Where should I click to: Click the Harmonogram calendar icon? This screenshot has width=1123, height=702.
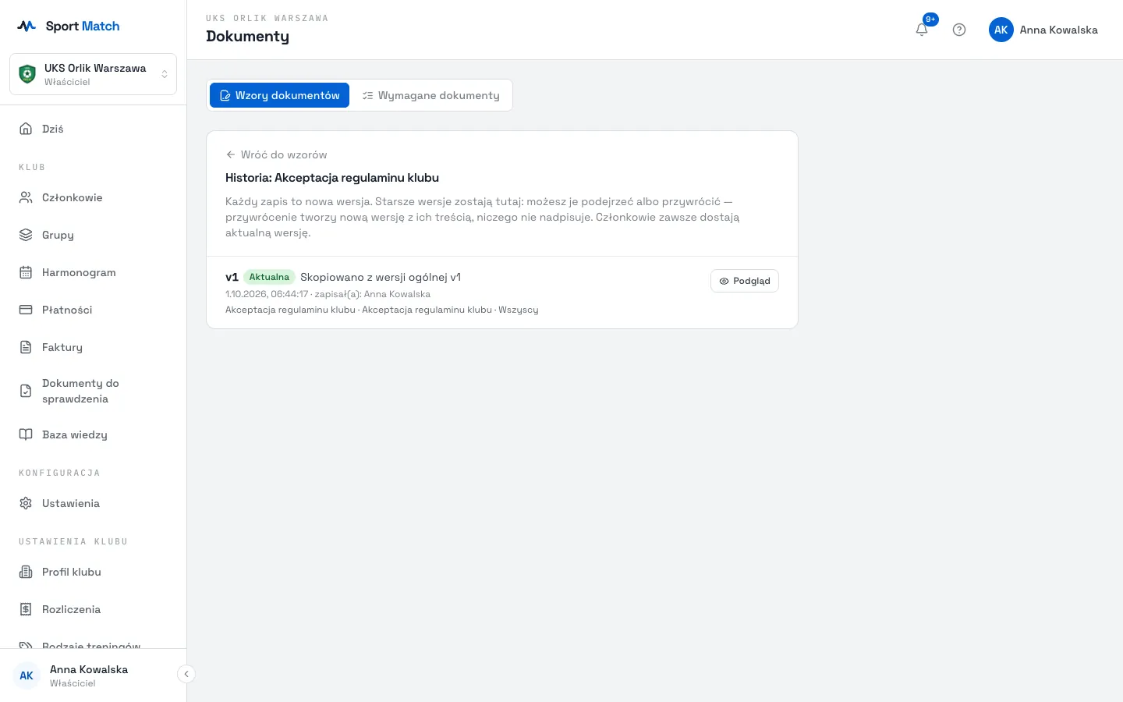tap(26, 272)
